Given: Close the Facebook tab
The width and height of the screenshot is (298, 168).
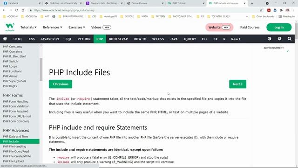Looking at the screenshot, I should point(40,3).
